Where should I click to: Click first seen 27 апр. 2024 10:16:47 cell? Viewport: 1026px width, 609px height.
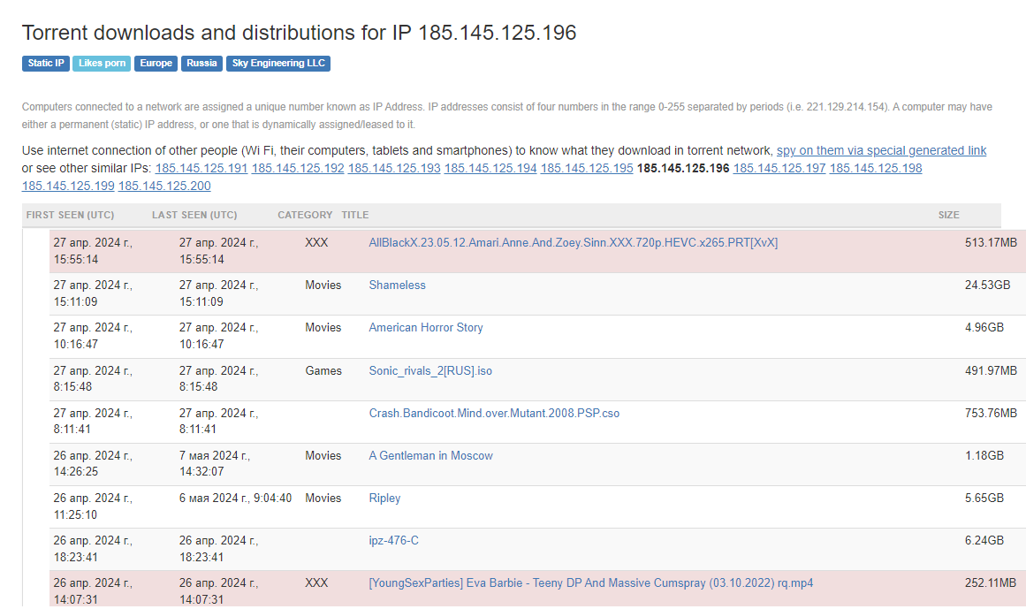(x=93, y=336)
